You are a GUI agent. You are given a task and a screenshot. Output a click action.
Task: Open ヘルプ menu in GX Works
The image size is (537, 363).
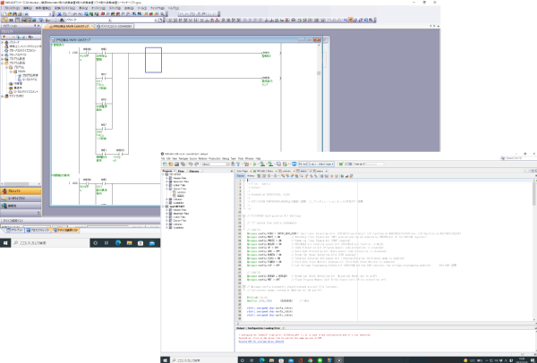(173, 8)
